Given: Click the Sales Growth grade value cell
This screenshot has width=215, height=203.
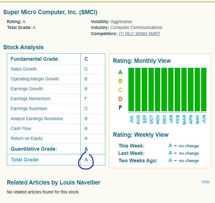Looking at the screenshot, I should click(x=93, y=69).
